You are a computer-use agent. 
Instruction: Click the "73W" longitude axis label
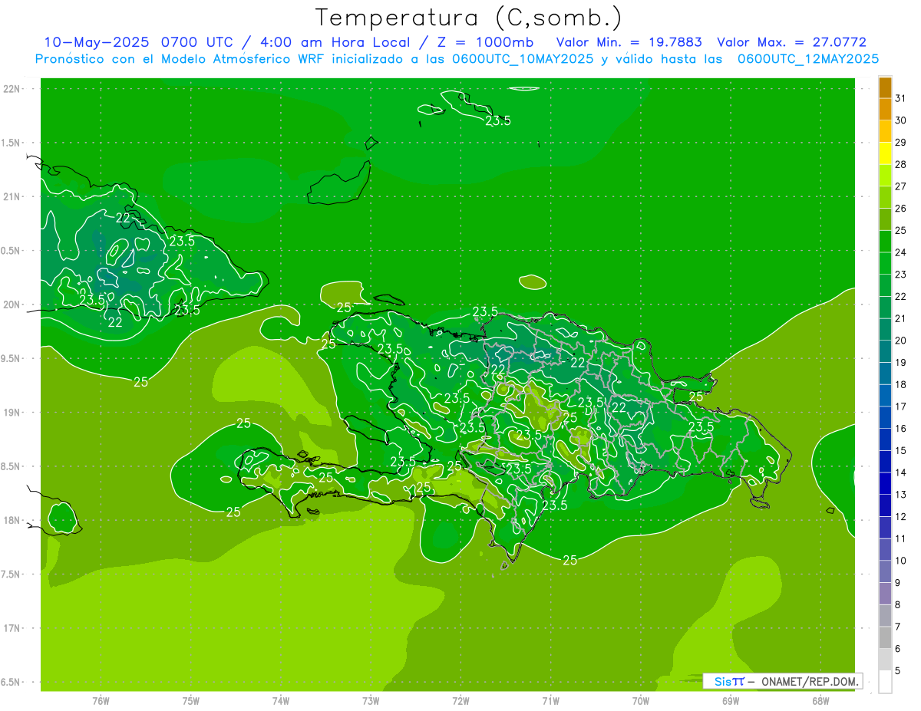[371, 701]
